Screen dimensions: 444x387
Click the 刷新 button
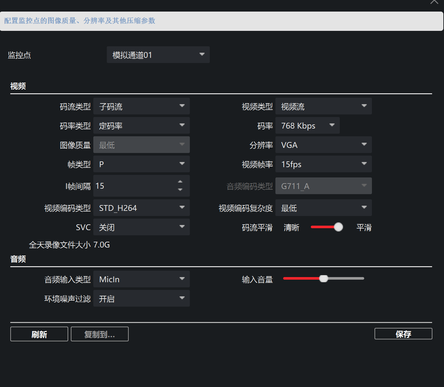(39, 334)
